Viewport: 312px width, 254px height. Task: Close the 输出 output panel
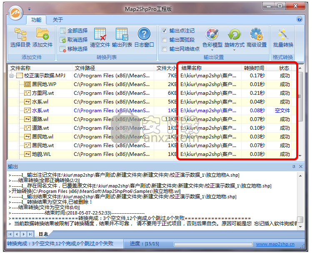pyautogui.click(x=301, y=167)
